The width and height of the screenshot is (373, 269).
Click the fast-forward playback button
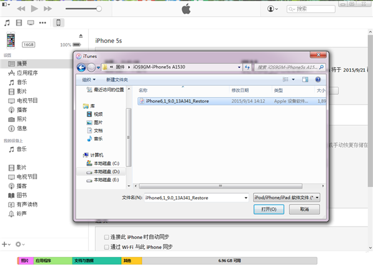point(48,9)
